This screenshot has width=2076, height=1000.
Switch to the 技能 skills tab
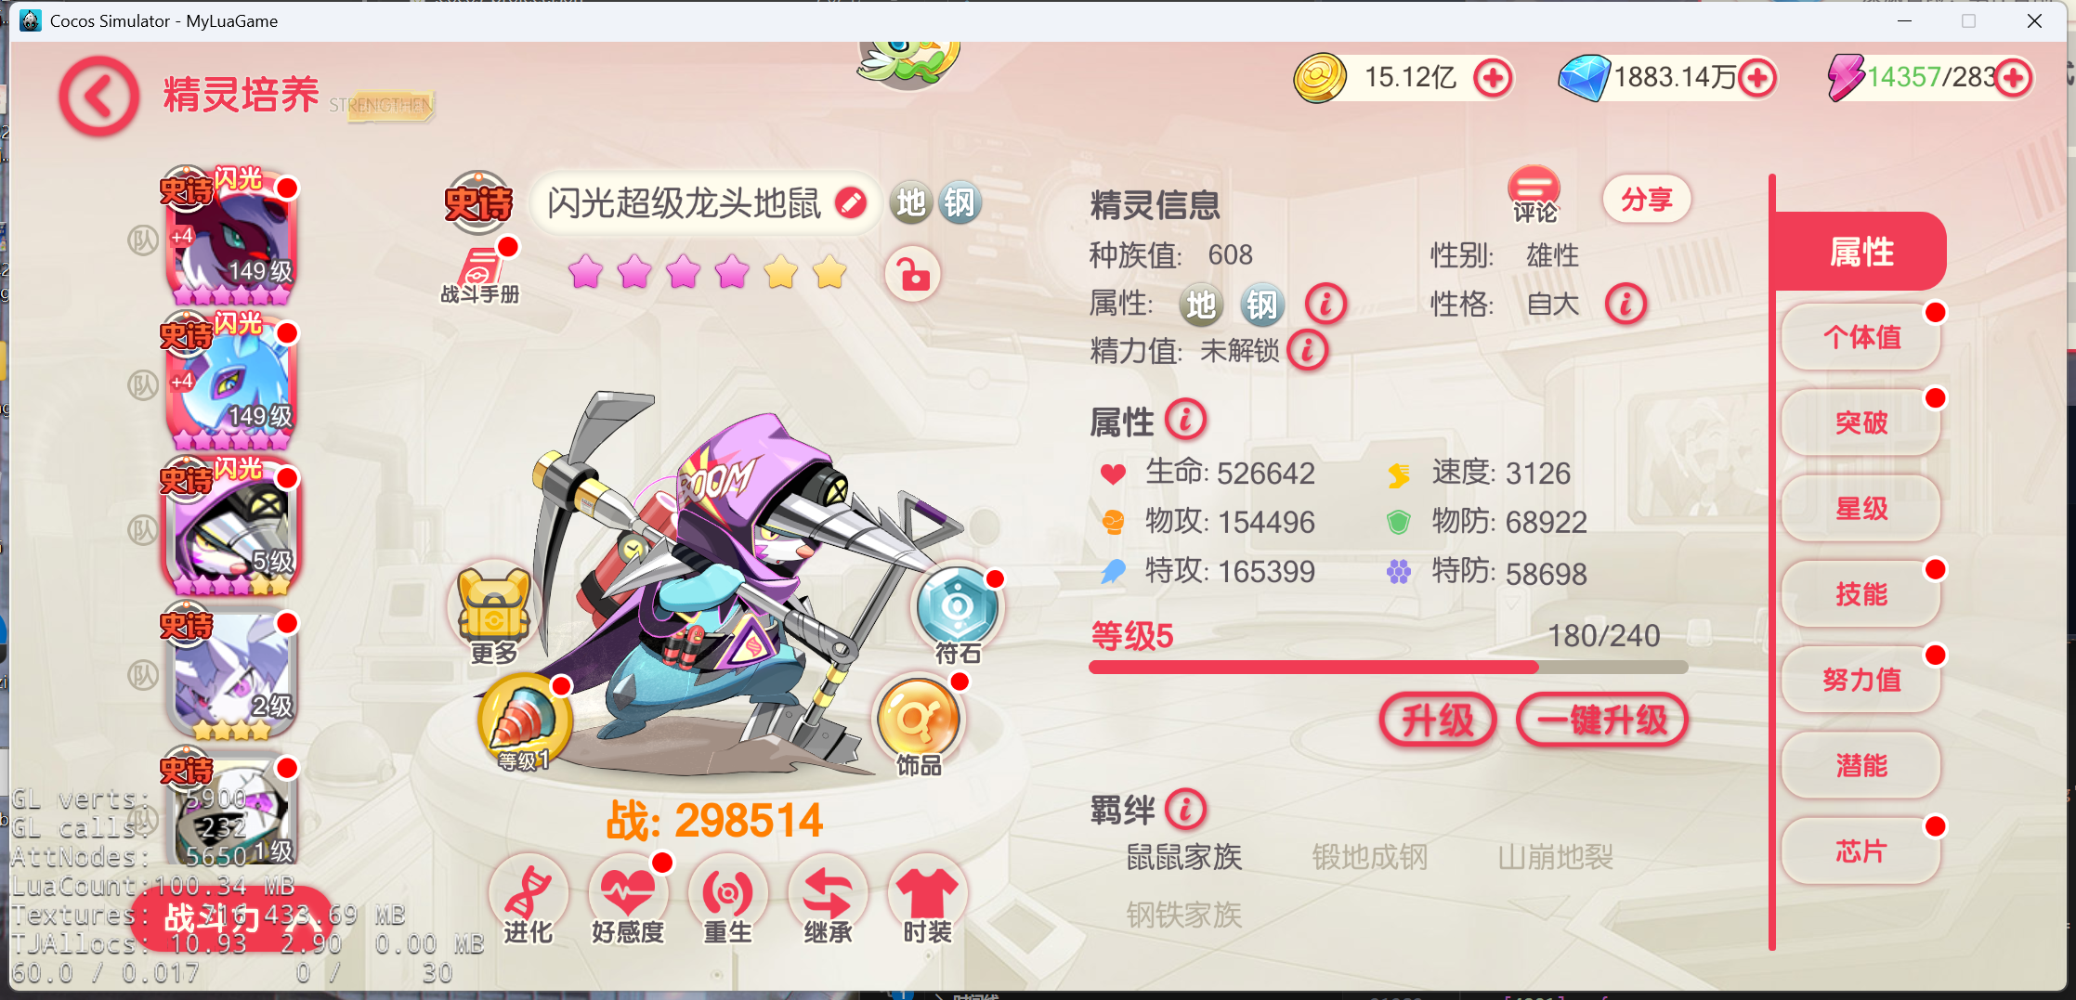1861,594
